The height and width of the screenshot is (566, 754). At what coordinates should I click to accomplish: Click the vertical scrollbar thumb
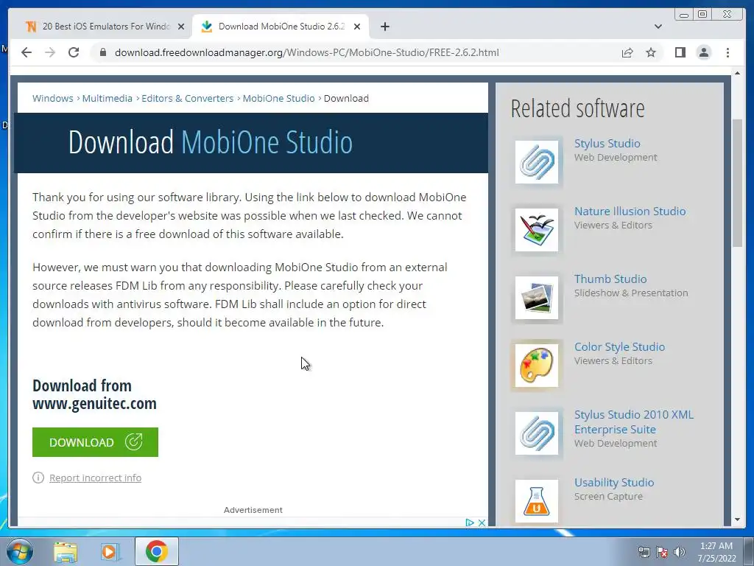[x=737, y=183]
